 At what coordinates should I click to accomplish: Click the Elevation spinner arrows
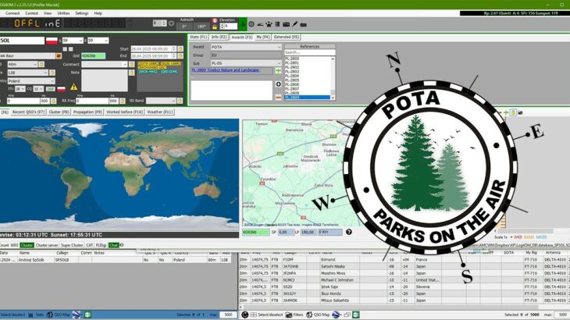tap(223, 27)
